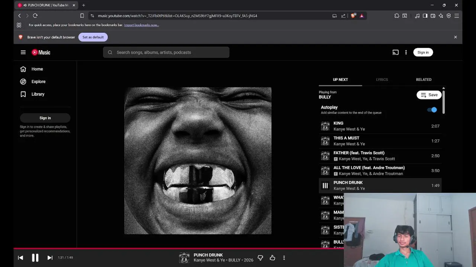
Task: Open Brave VPN shield icon
Action: point(448,16)
